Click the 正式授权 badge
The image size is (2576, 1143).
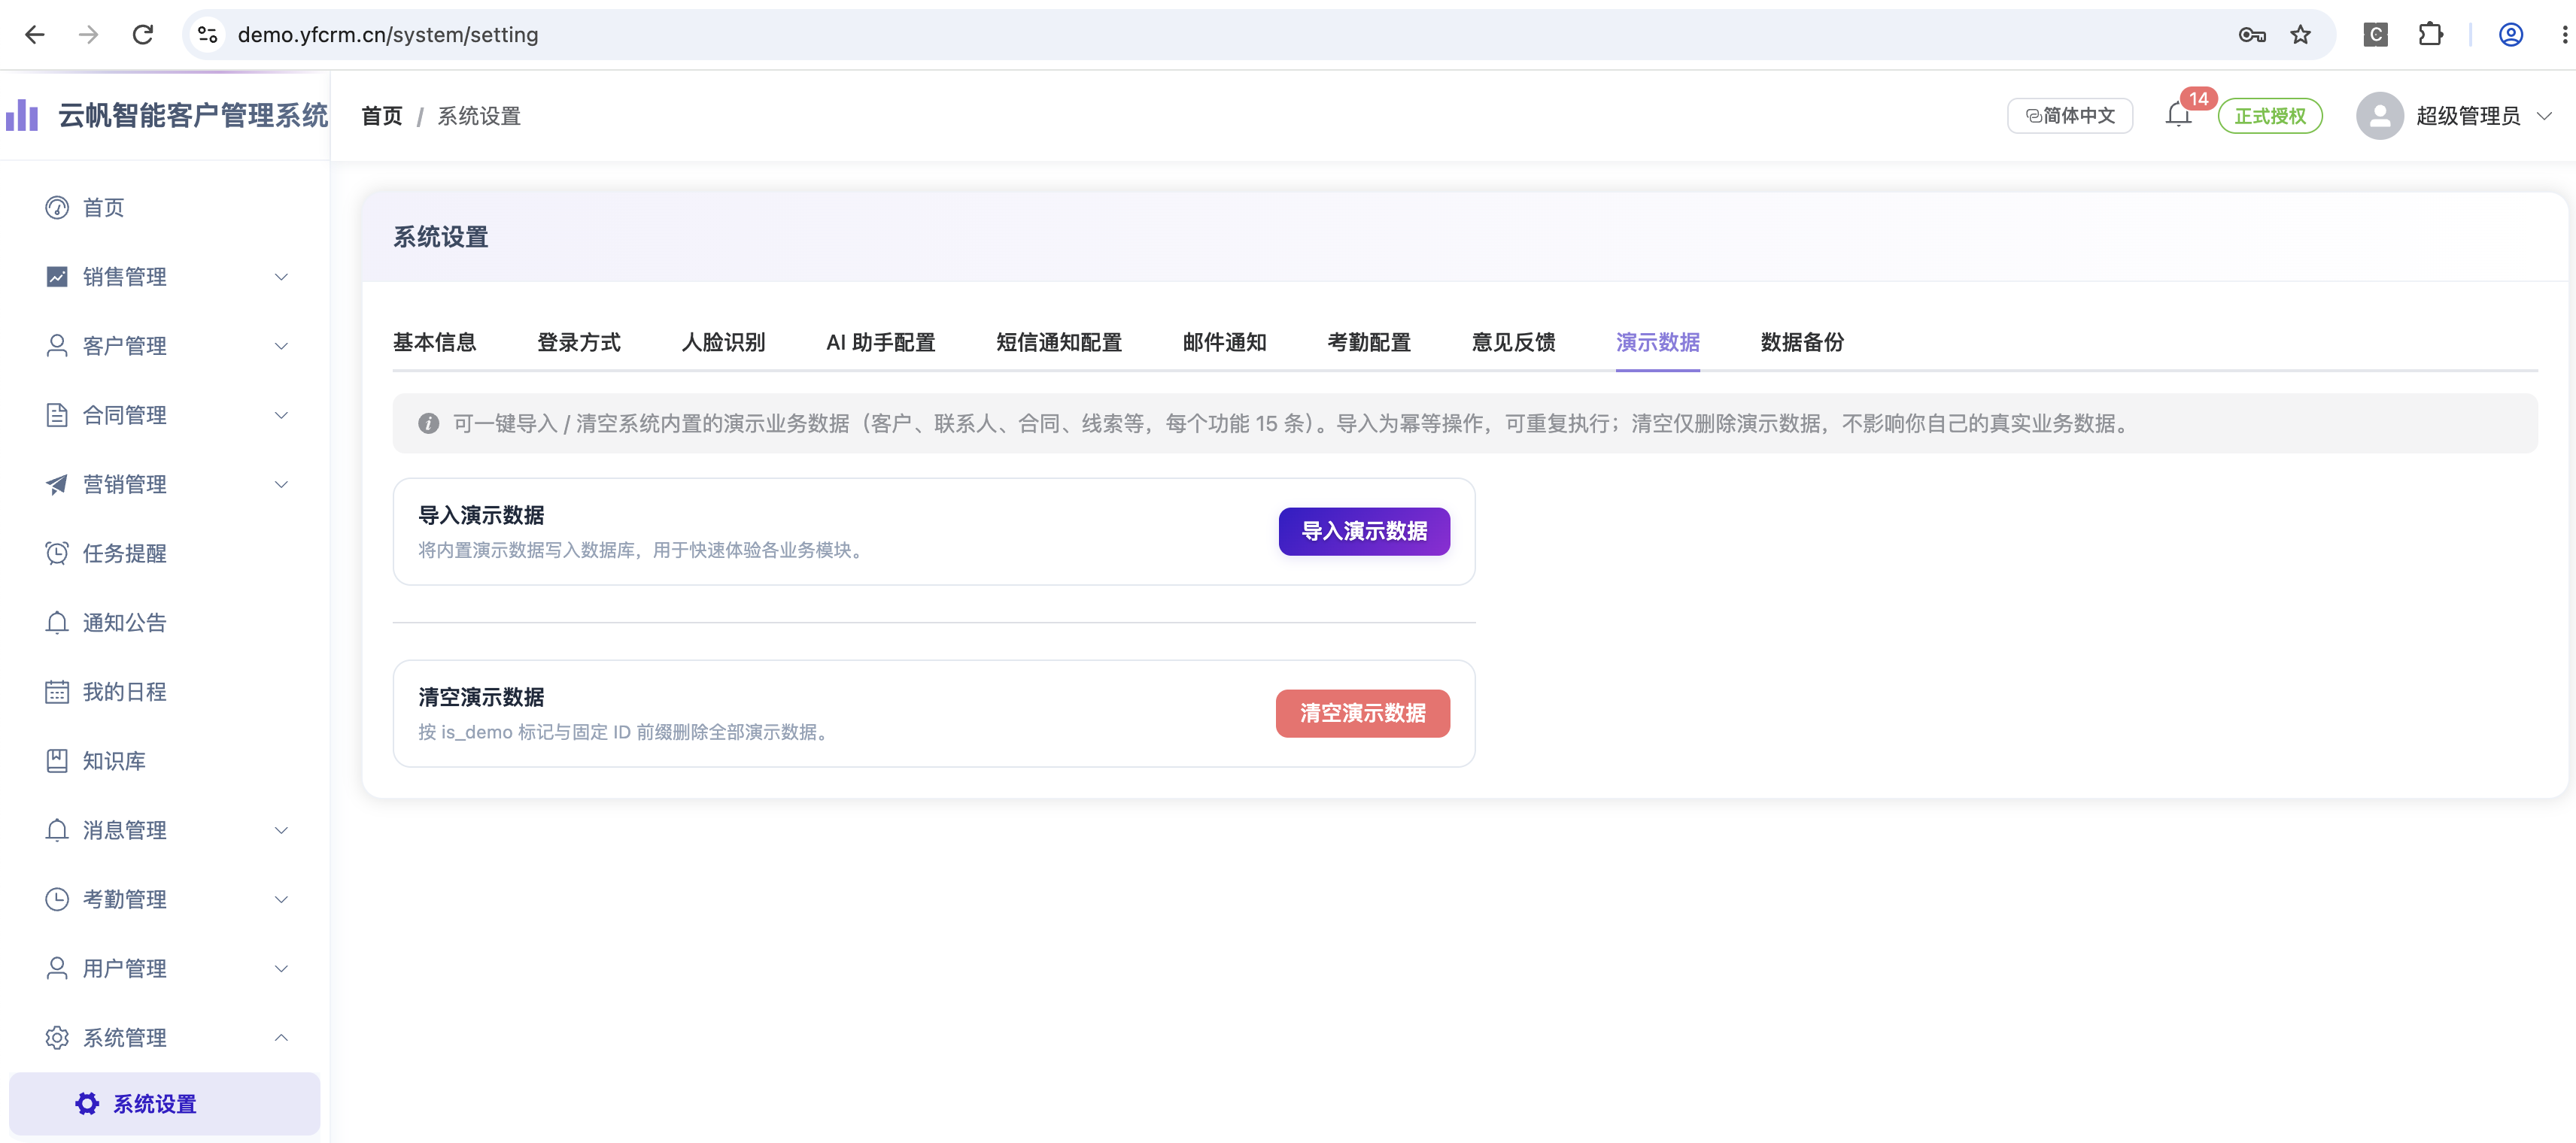[x=2270, y=116]
